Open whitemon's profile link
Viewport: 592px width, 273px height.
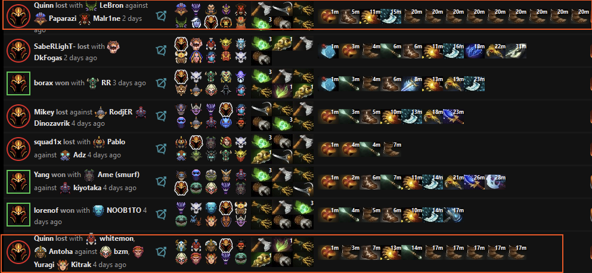coord(117,239)
